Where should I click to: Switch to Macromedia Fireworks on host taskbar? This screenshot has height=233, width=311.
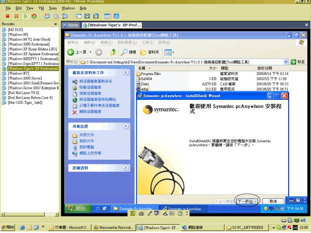pos(114,228)
